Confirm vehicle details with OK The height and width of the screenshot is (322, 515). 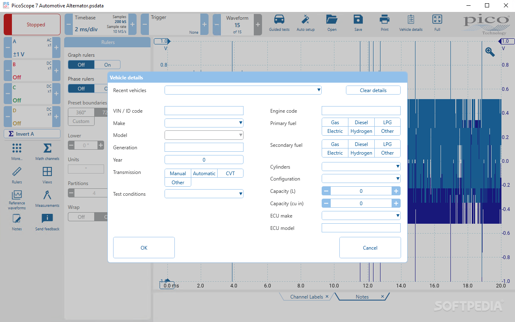tap(144, 248)
